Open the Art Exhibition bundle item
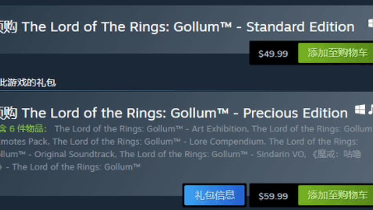 coord(151,129)
